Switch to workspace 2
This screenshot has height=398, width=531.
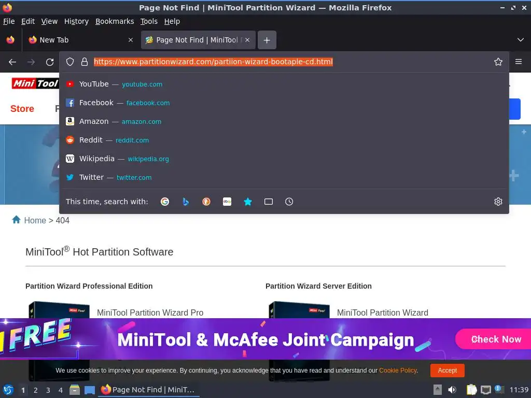click(36, 390)
